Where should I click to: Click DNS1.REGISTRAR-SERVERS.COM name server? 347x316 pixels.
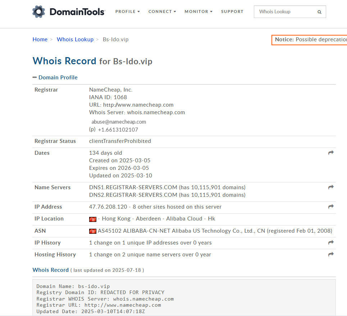[133, 187]
